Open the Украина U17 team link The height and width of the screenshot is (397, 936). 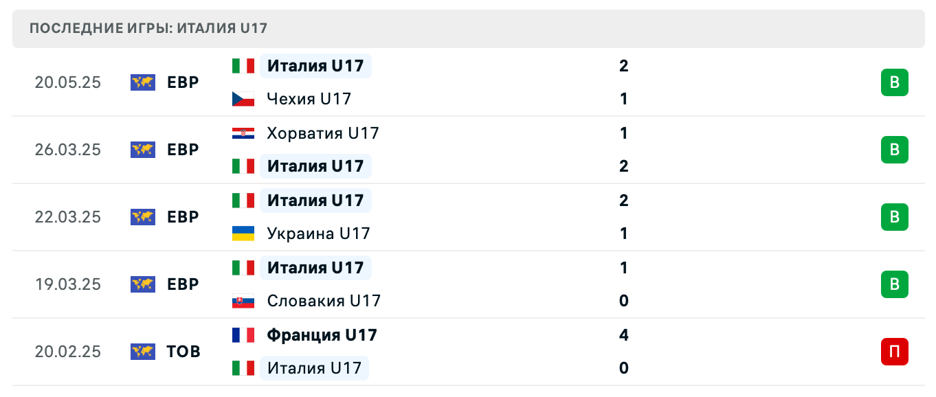318,234
